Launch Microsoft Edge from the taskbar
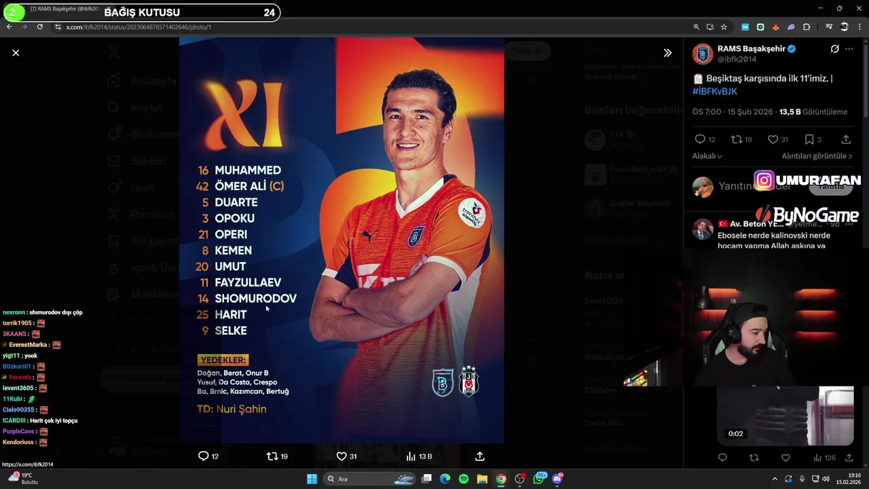Viewport: 869px width, 489px height. click(445, 479)
